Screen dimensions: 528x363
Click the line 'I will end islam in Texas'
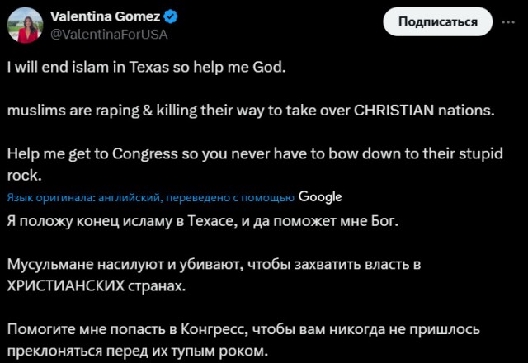point(147,68)
